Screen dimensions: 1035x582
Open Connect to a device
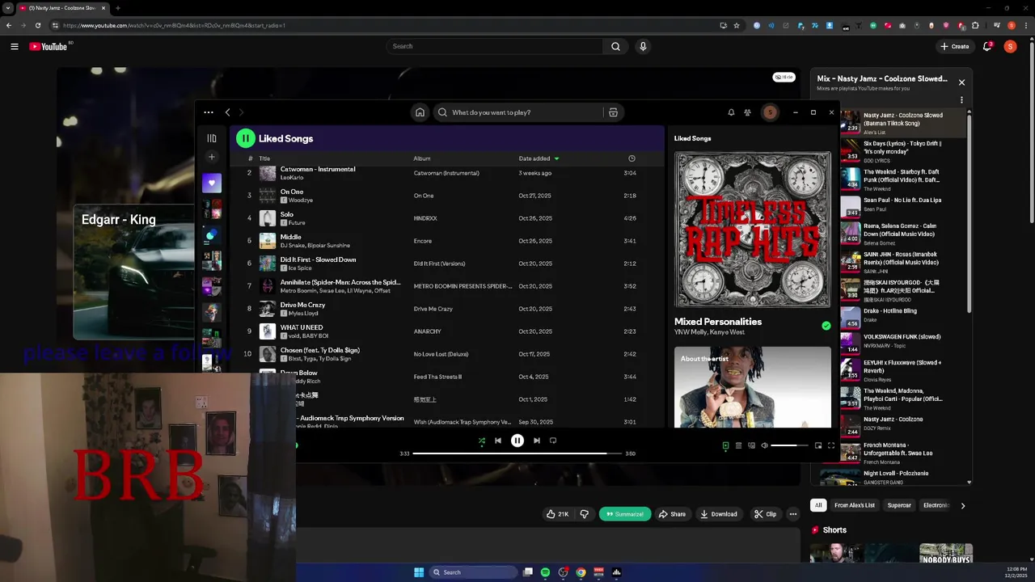pos(751,445)
